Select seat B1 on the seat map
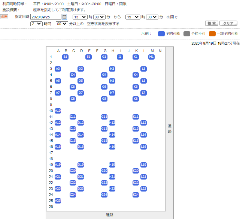This screenshot has height=220, width=249. tap(66, 57)
